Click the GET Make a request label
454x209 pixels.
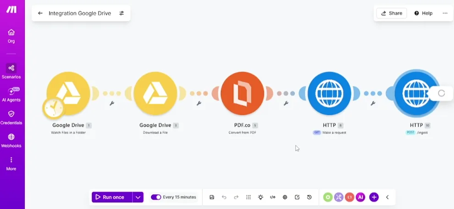click(x=330, y=133)
